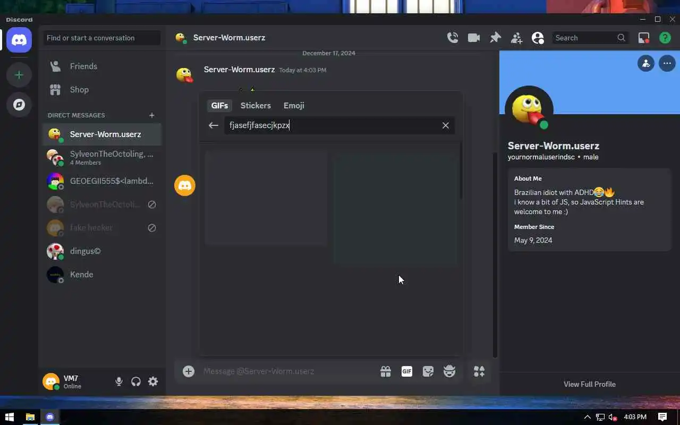This screenshot has height=425, width=680.
Task: Click Discord taskbar icon
Action: (x=50, y=417)
